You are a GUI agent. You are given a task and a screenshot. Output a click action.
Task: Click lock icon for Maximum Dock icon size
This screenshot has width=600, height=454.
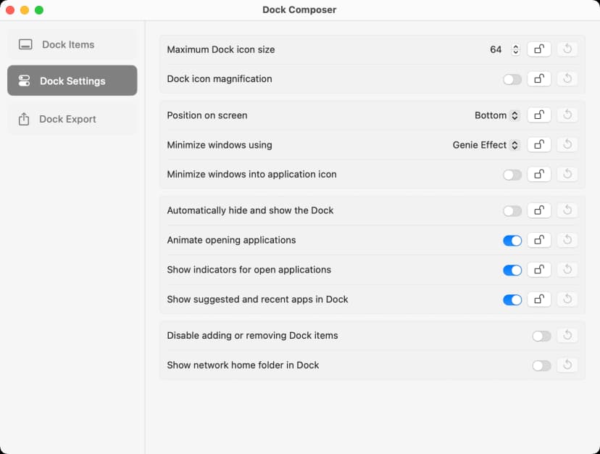[x=538, y=49]
